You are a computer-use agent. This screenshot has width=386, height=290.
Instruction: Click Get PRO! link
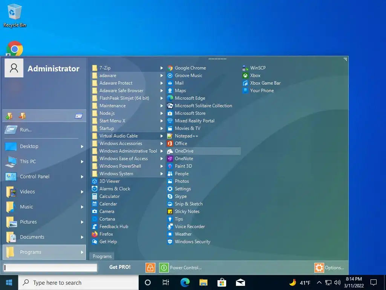[120, 267]
